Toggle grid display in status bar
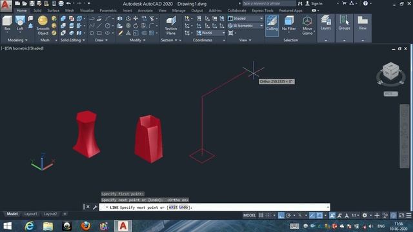This screenshot has height=232, width=413. (261, 215)
